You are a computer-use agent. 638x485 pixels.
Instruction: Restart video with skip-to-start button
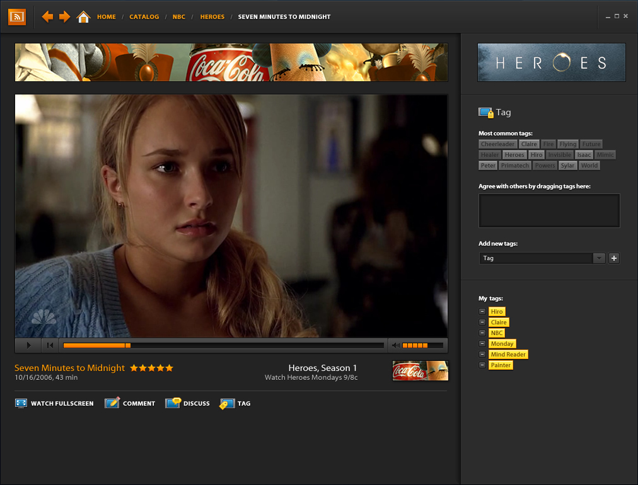click(x=50, y=345)
